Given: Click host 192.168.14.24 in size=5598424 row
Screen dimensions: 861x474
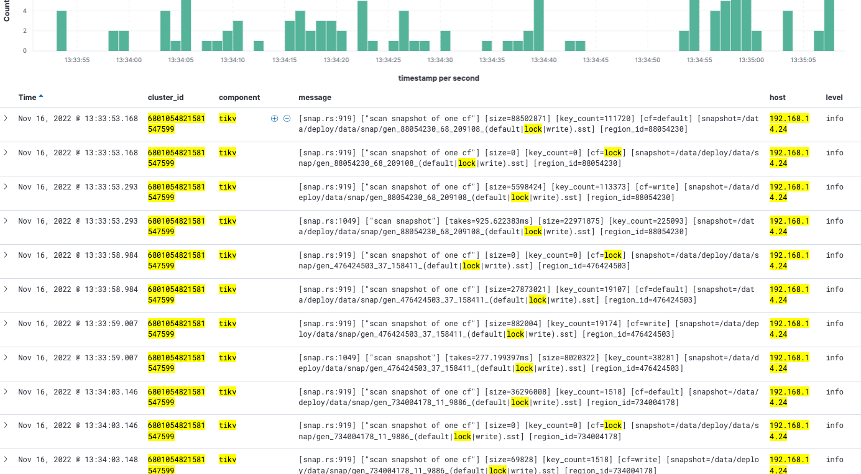Looking at the screenshot, I should 790,192.
